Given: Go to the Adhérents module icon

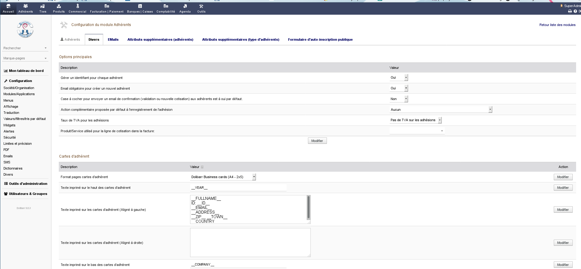Looking at the screenshot, I should [x=25, y=6].
